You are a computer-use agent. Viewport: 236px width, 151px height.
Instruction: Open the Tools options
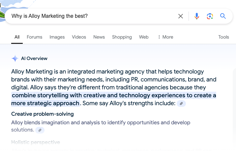(223, 37)
